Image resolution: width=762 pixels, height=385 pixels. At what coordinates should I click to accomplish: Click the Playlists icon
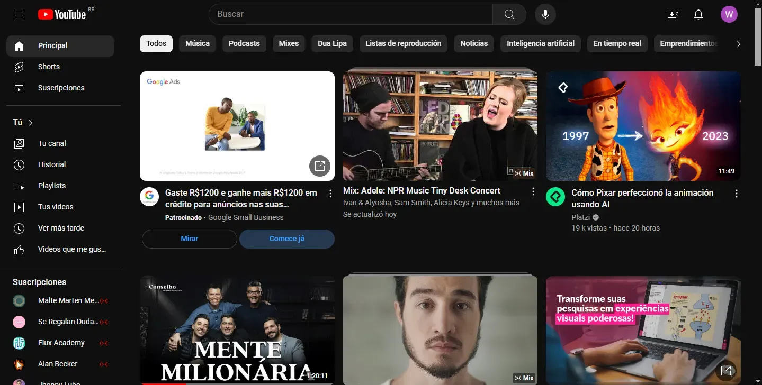pyautogui.click(x=19, y=186)
